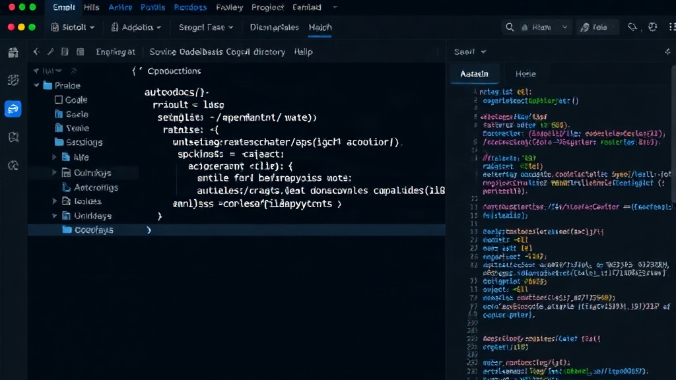Screen dimensions: 676x380
Task: Open the Rendors menu
Action: pos(190,7)
